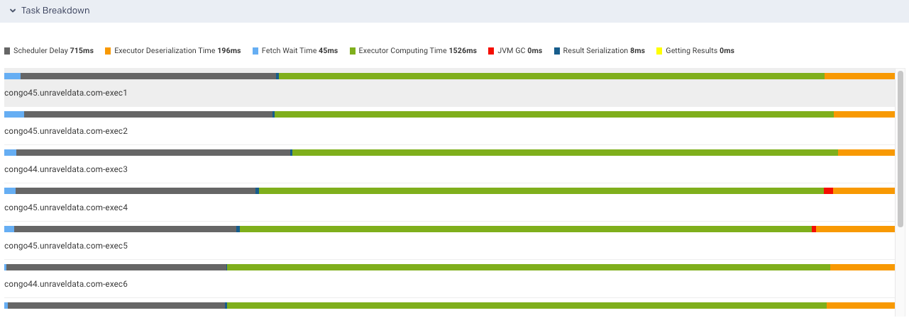Screen dimensions: 909x325
Task: Select the congo45.unraveldata.com-exec2 label
Action: 65,131
